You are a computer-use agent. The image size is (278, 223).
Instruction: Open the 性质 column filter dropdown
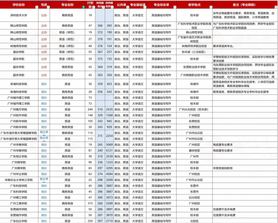[48, 7]
